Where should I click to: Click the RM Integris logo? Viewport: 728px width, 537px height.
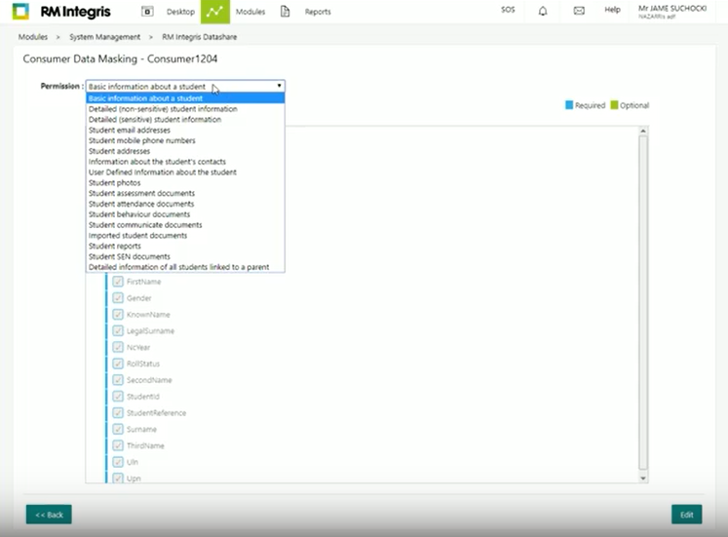pos(61,12)
